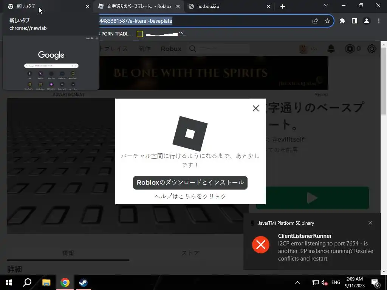Viewport: 387px width, 290px height.
Task: Open the Chrome extensions puzzle icon
Action: point(342,21)
